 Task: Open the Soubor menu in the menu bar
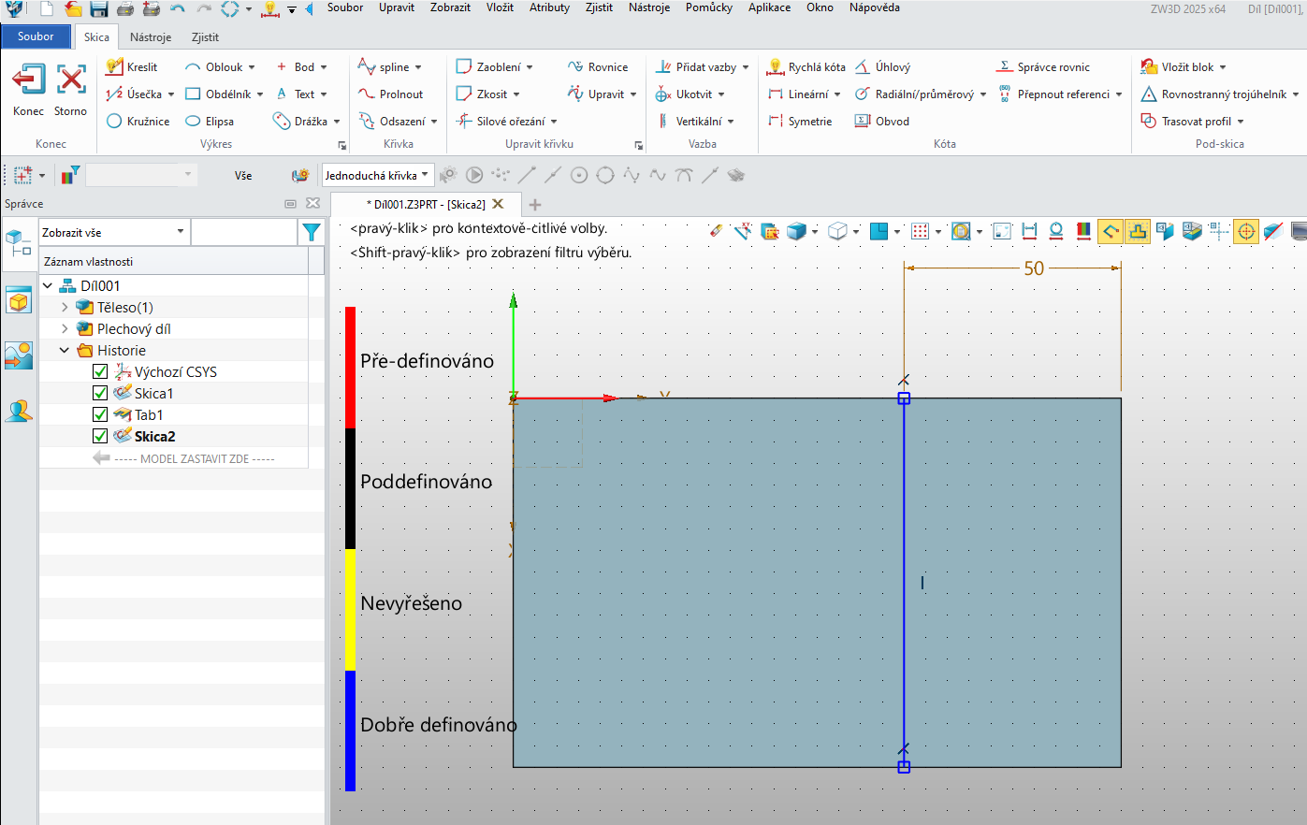coord(345,7)
